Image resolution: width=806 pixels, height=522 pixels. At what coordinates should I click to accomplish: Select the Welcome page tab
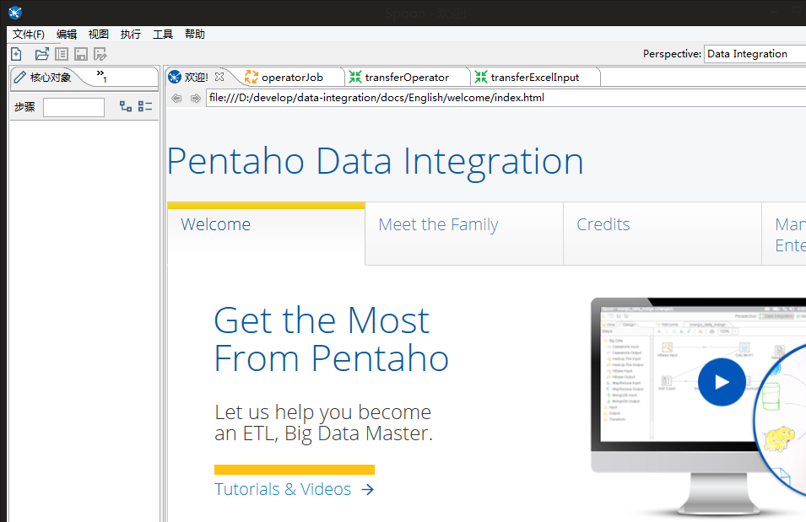tap(266, 234)
